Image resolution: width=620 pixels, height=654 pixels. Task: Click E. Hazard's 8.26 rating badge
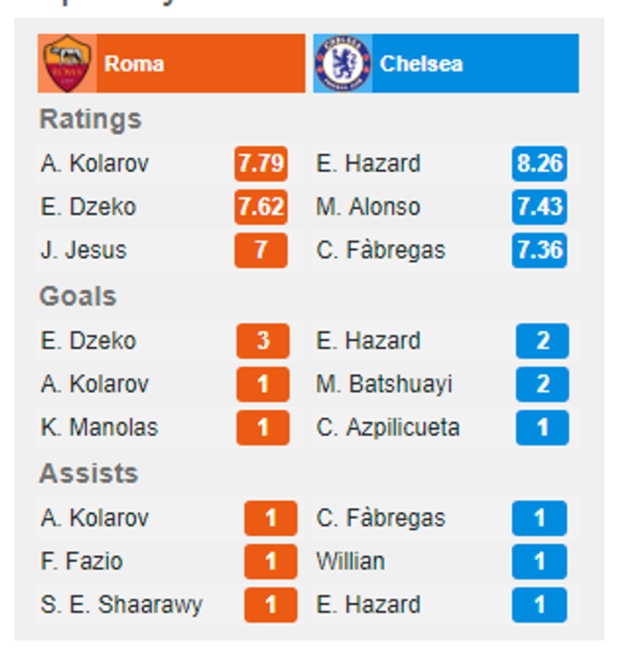click(x=540, y=164)
